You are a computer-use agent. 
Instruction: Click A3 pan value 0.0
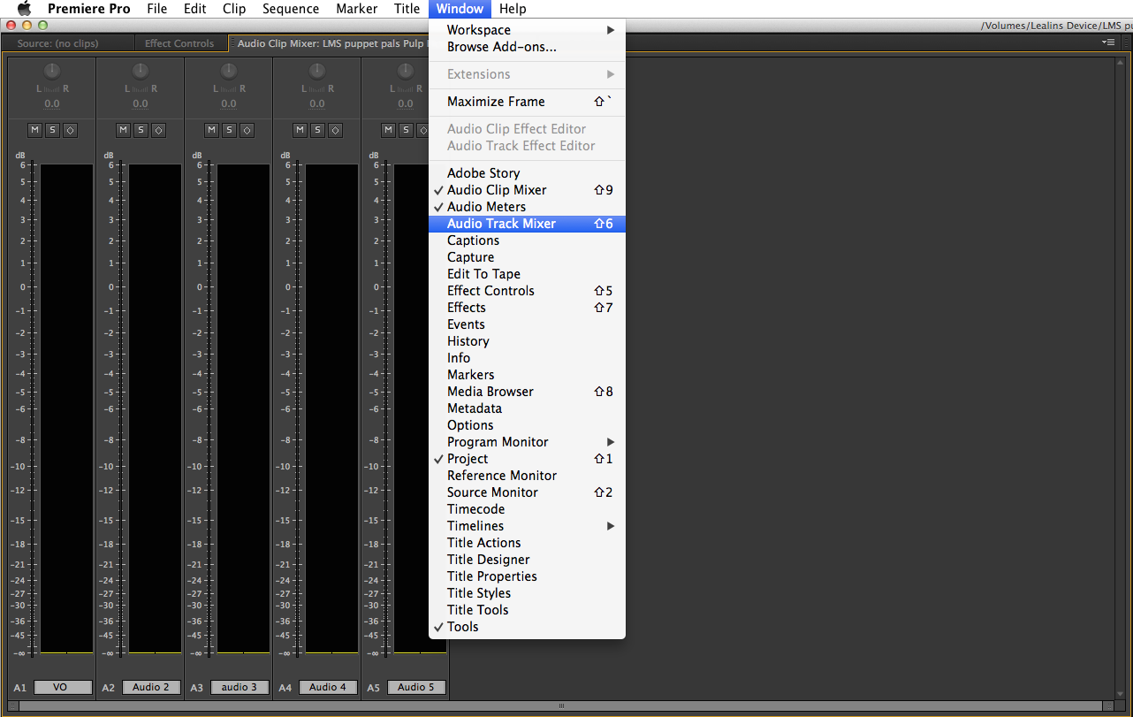pyautogui.click(x=229, y=103)
